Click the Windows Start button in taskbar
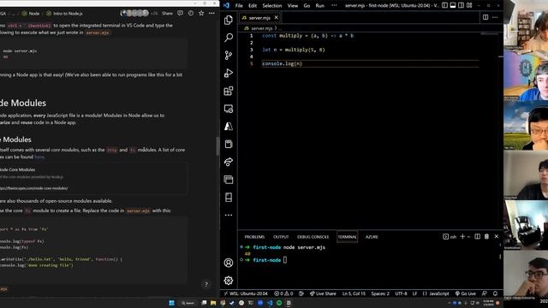Screen dimensions: 548x308 click(x=171, y=303)
